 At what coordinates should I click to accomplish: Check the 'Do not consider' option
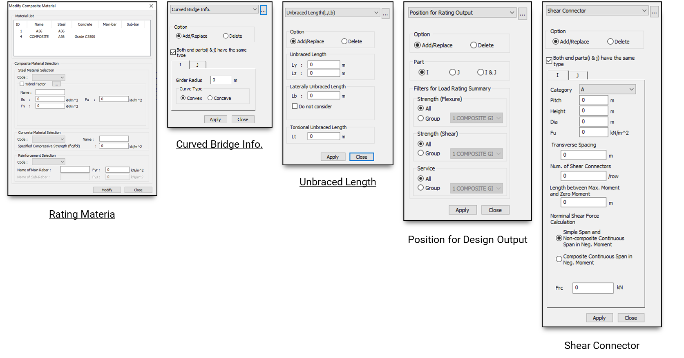(295, 106)
